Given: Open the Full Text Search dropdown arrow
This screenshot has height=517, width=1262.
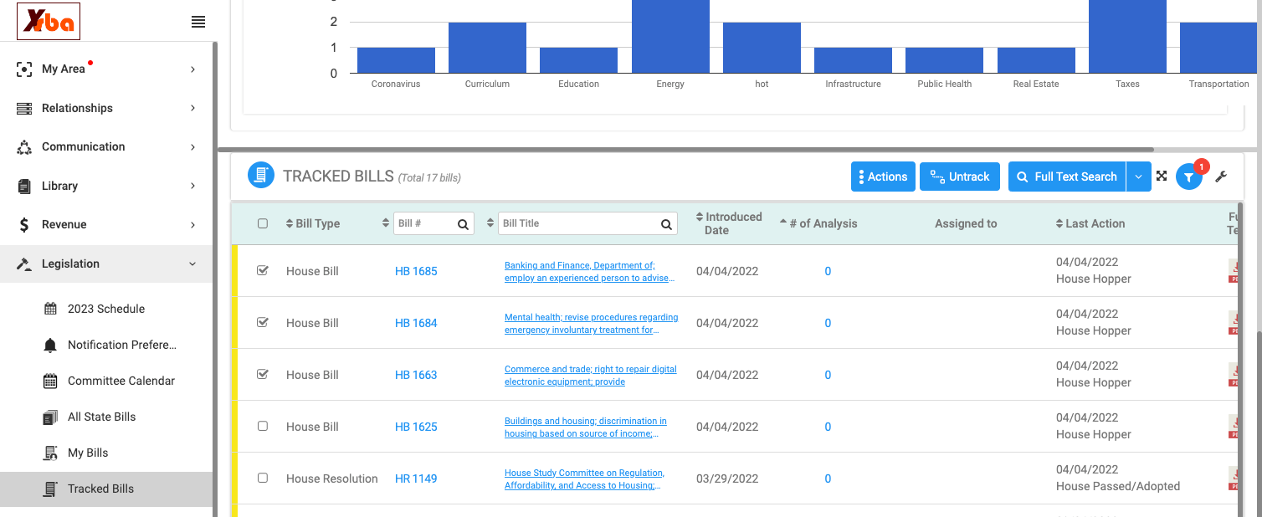Looking at the screenshot, I should coord(1138,177).
